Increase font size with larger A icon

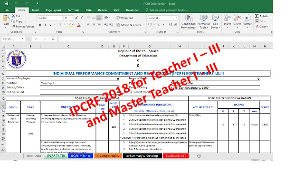(x=76, y=18)
